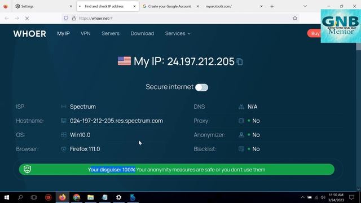Click the disguise mask icon in green bar
The height and width of the screenshot is (203, 361).
[28, 169]
